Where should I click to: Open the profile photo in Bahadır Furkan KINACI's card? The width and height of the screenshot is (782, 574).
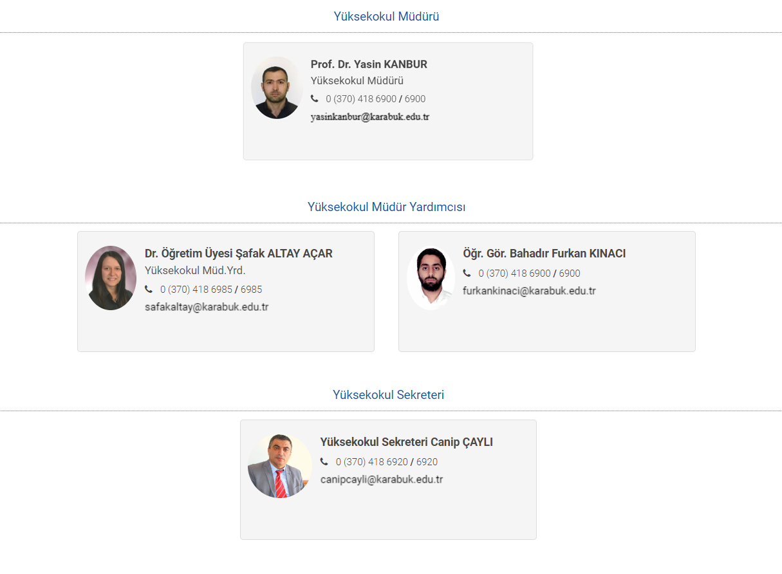431,278
